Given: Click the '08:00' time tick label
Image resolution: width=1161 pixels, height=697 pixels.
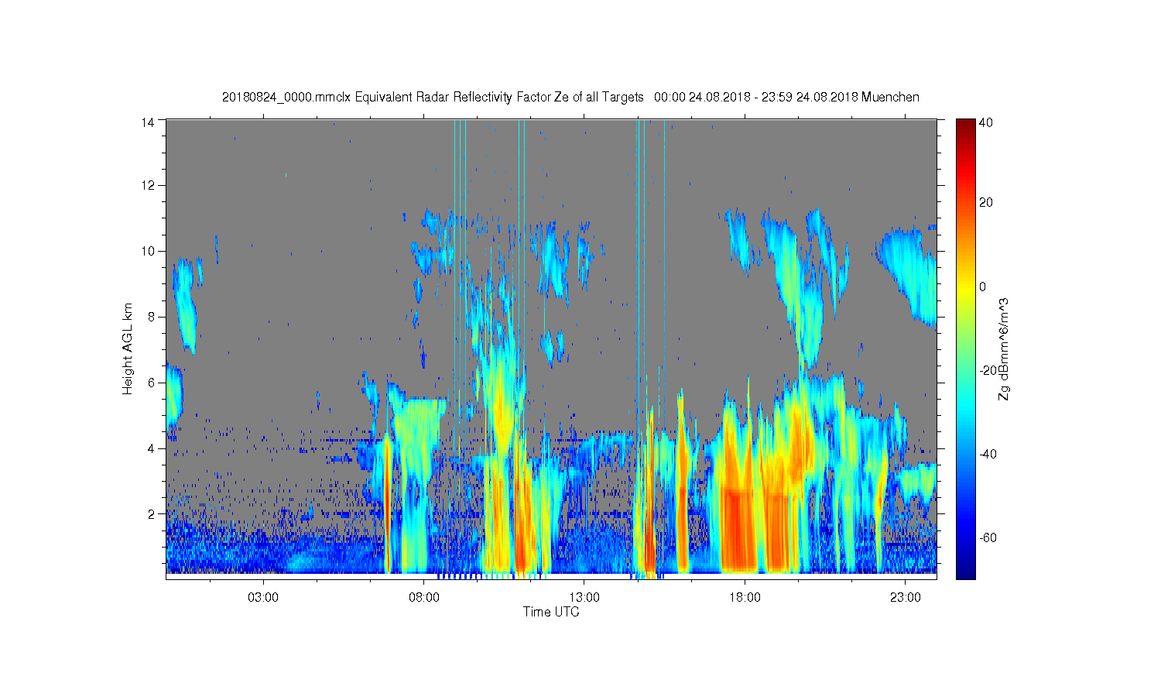Looking at the screenshot, I should click(424, 597).
